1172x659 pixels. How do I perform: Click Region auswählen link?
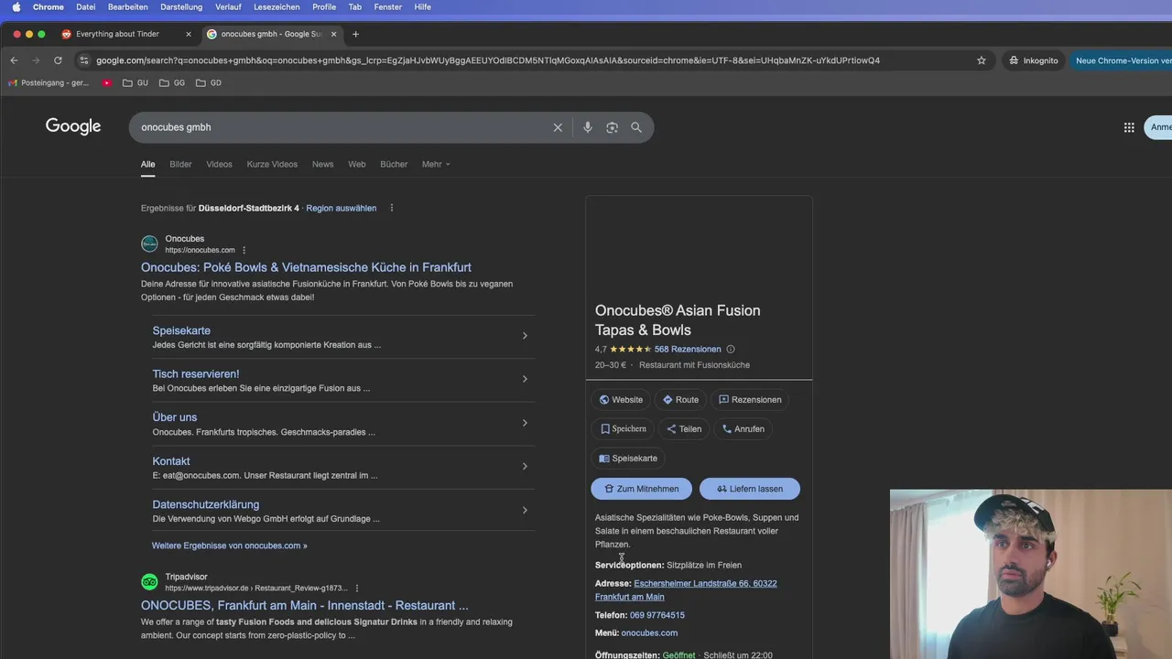342,208
